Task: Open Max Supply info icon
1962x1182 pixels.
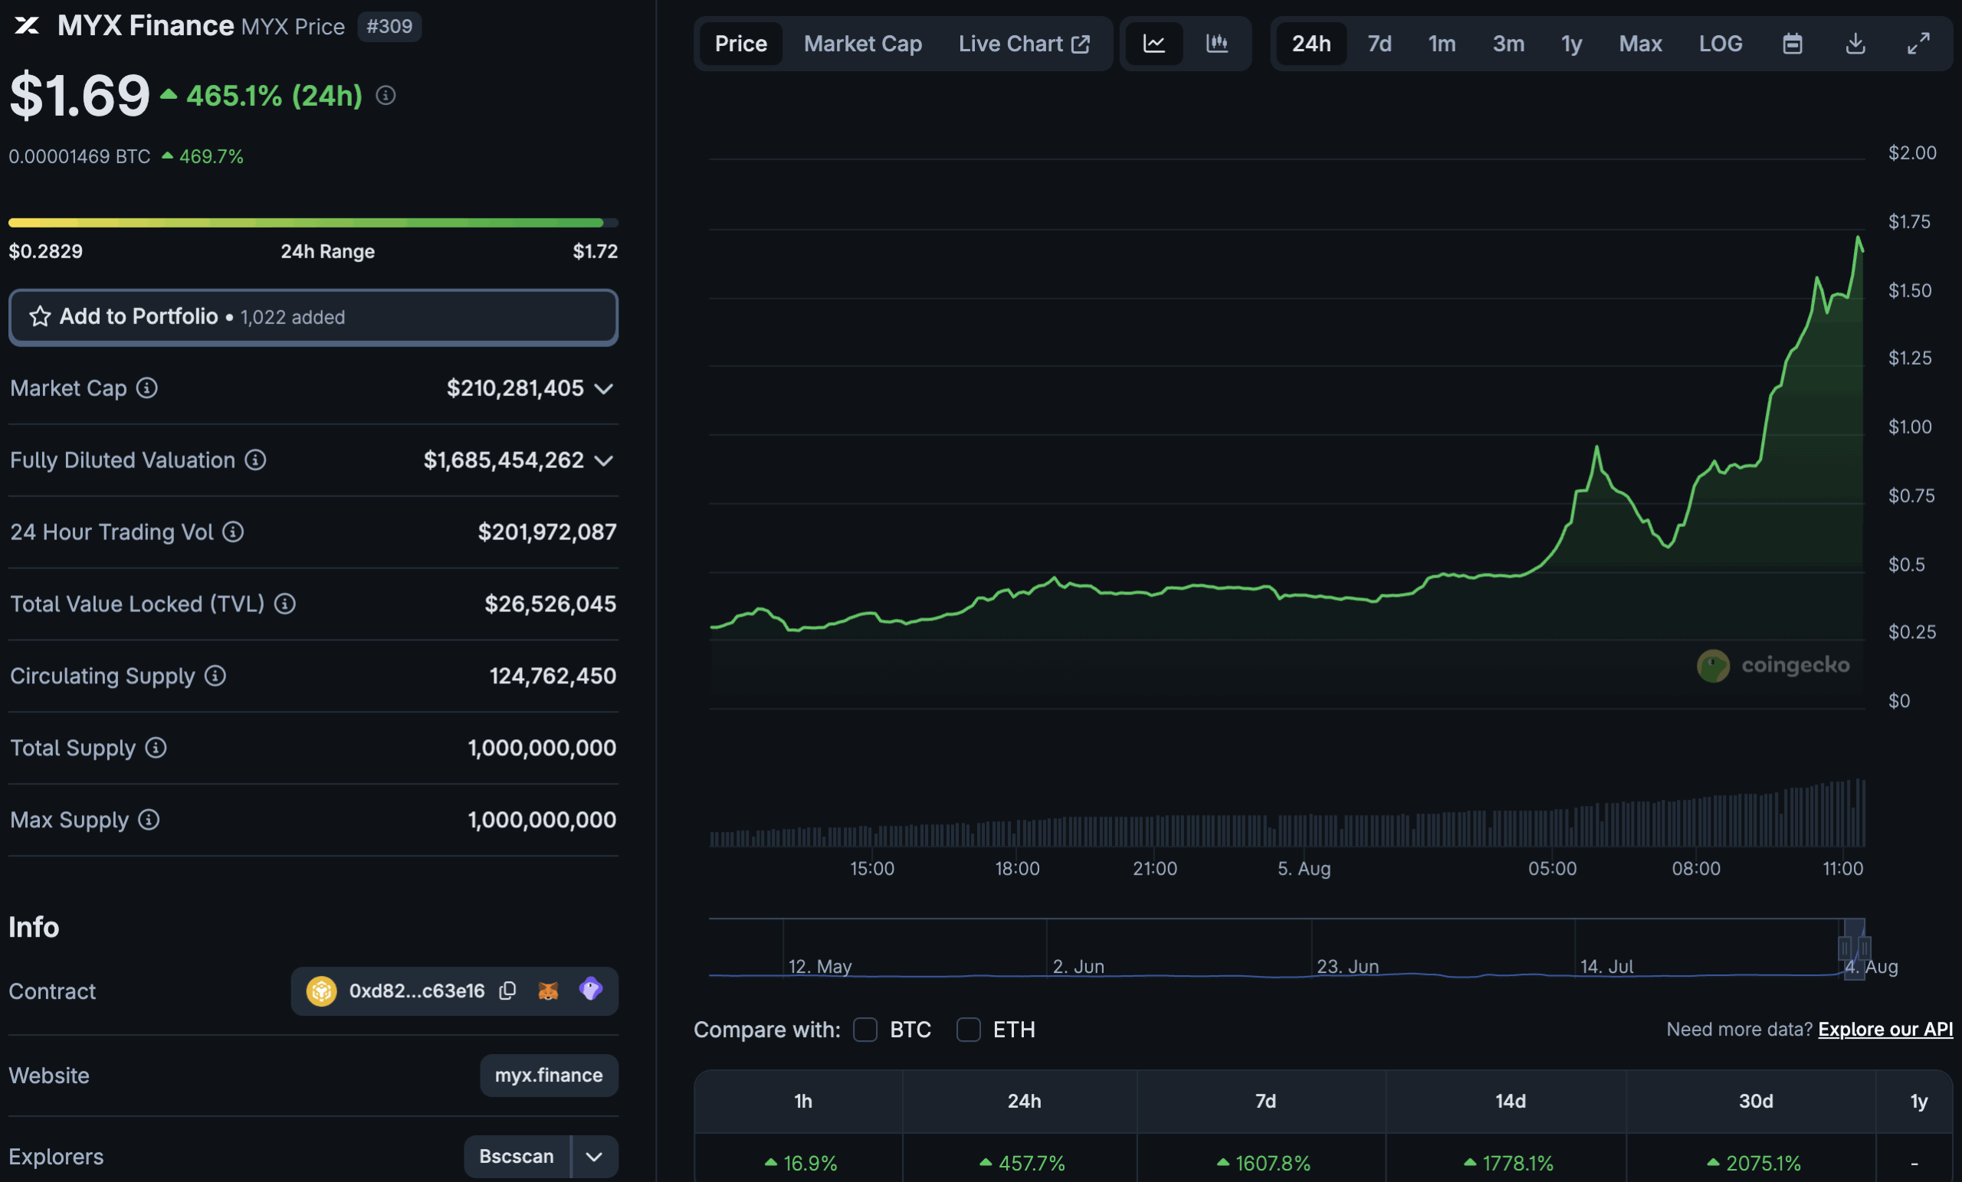Action: 149,819
